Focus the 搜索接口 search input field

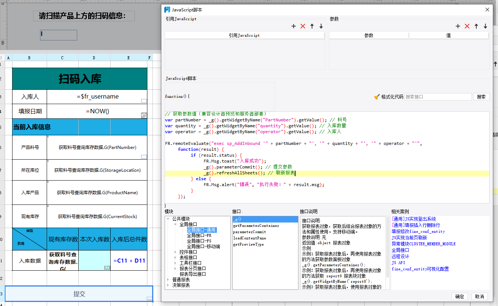click(x=438, y=97)
